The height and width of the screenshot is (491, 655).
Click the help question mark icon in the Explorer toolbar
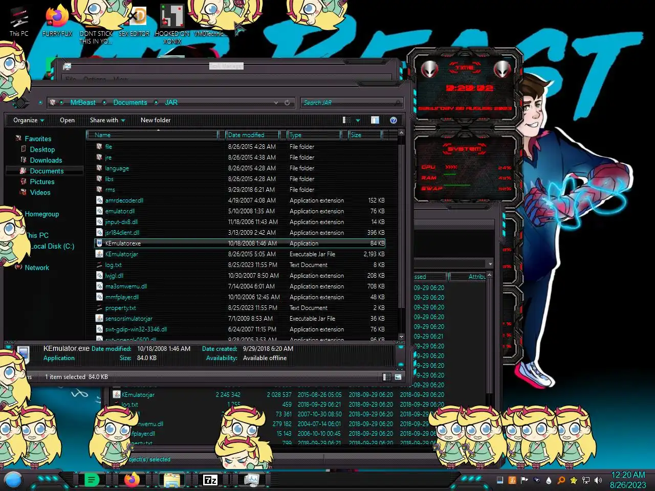coord(394,120)
